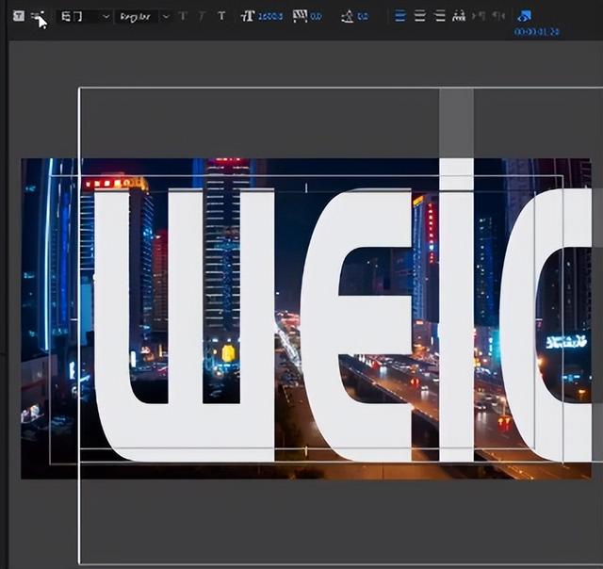Click the kerning icon
The image size is (603, 569).
click(x=300, y=16)
